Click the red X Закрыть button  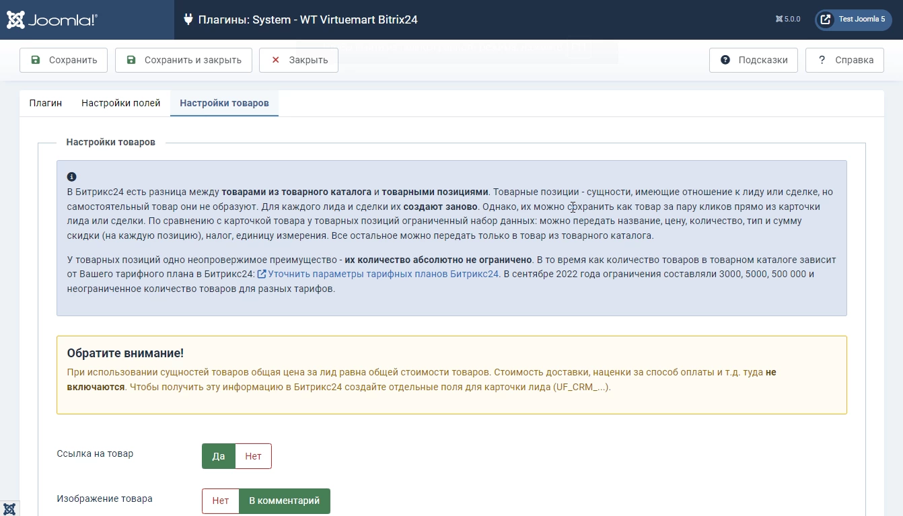[x=299, y=60]
